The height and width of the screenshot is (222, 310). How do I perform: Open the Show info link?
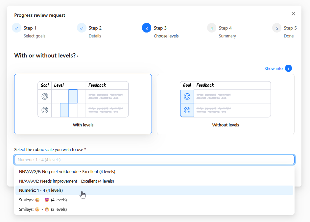click(x=274, y=68)
